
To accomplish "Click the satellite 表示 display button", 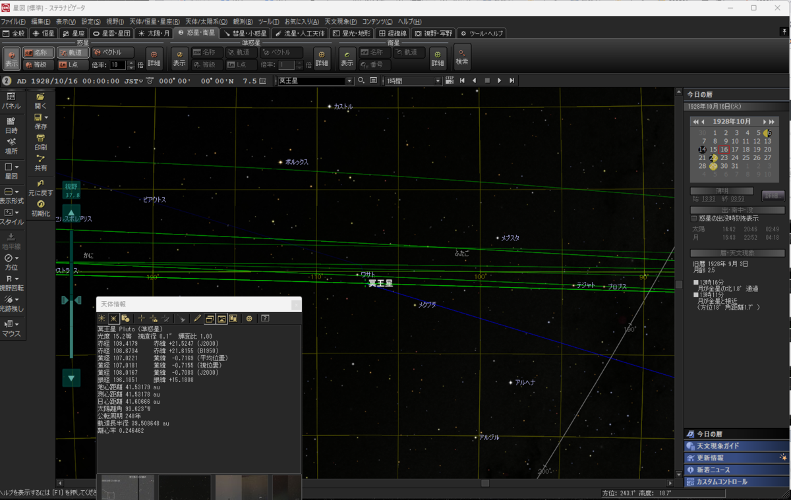I will pos(347,59).
